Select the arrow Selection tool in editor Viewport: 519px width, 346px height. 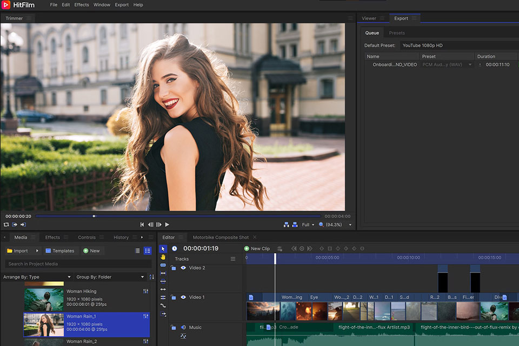click(163, 249)
